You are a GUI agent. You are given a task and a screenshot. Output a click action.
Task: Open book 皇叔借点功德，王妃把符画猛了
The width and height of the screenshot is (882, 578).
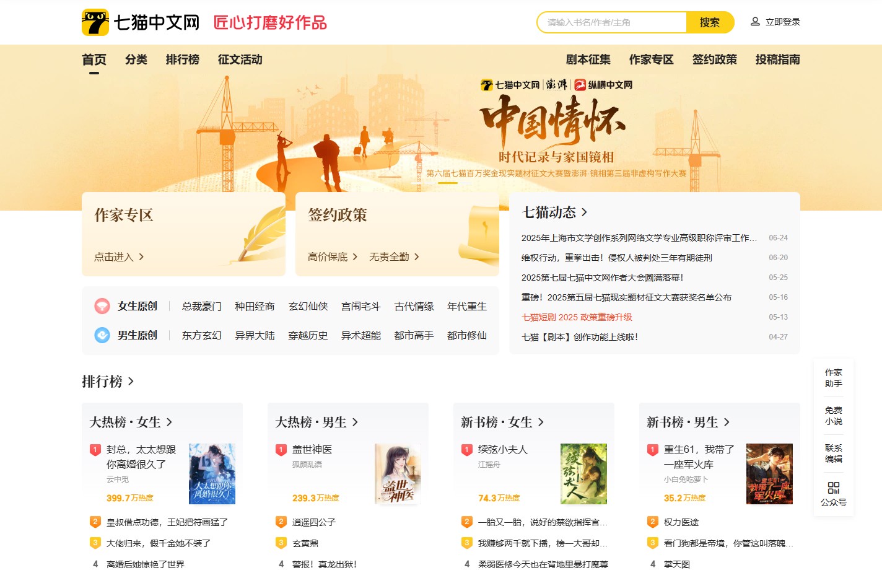pos(167,522)
